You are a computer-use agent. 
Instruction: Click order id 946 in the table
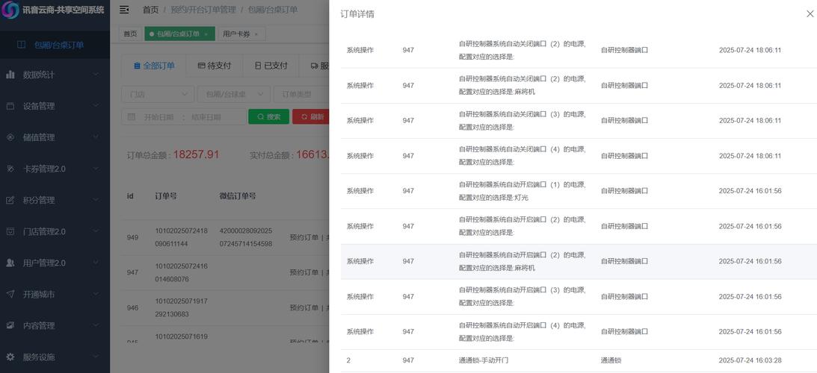point(132,308)
